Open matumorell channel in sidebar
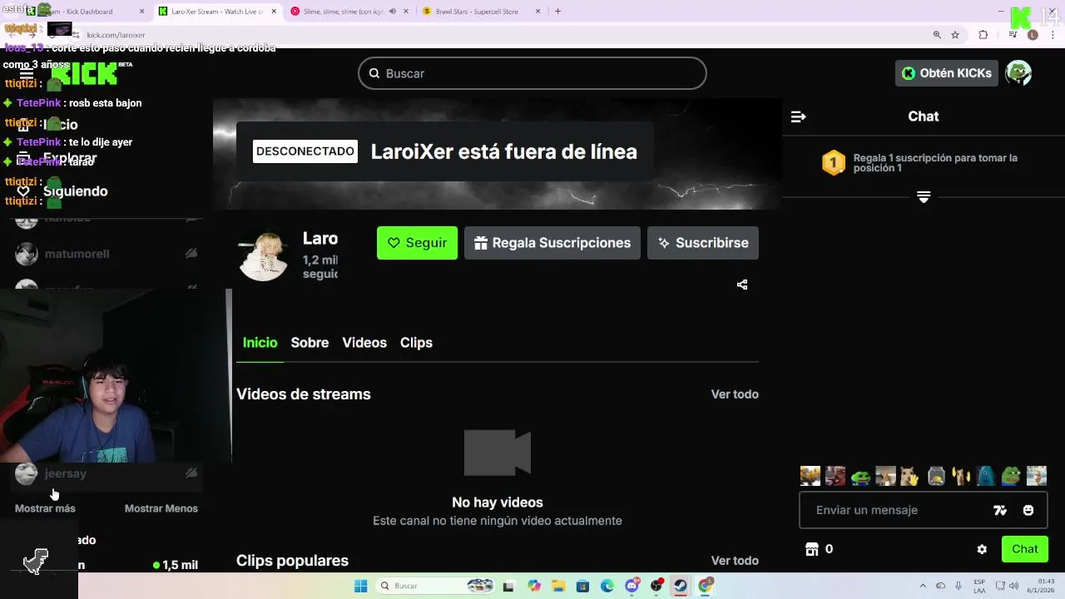This screenshot has width=1065, height=599. (x=106, y=254)
